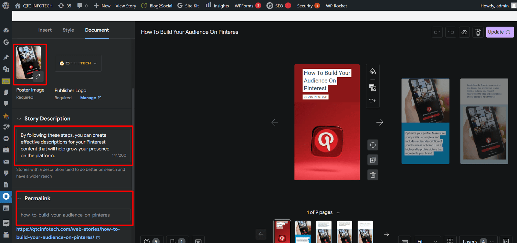Select the second page thumbnail in carousel

[x=303, y=232]
